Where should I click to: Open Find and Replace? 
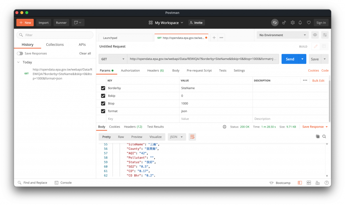point(32,183)
